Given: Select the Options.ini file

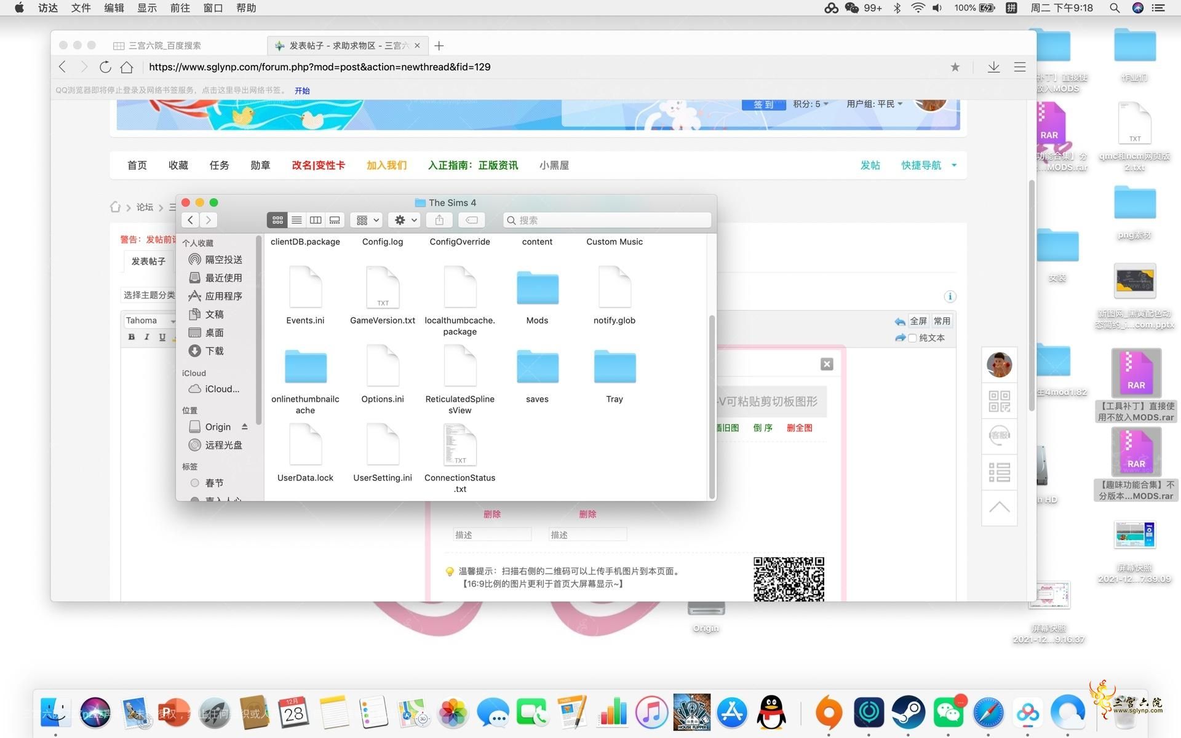Looking at the screenshot, I should pos(383,366).
